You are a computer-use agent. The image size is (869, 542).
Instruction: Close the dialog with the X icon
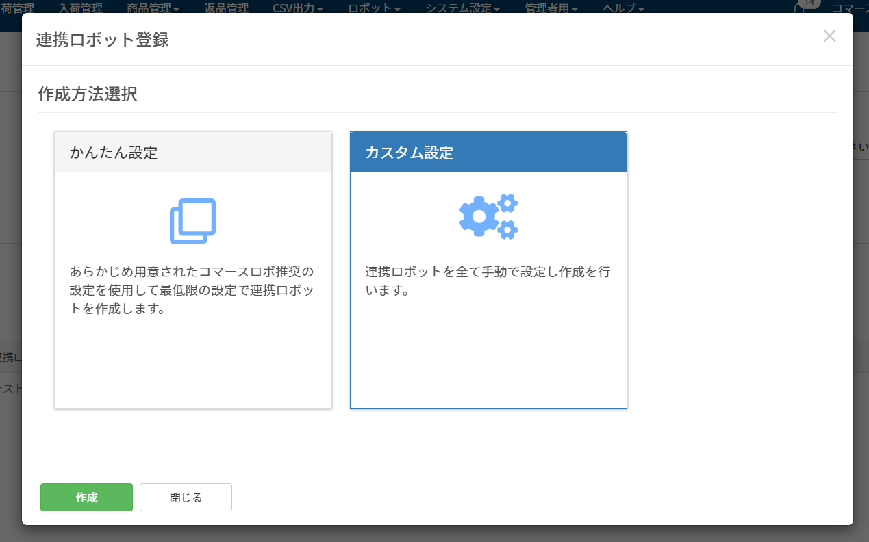829,36
